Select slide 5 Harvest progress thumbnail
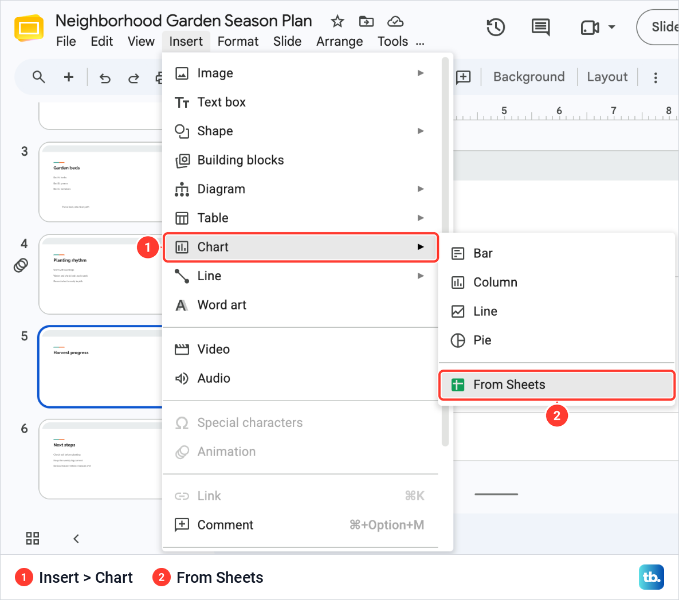 pyautogui.click(x=100, y=367)
